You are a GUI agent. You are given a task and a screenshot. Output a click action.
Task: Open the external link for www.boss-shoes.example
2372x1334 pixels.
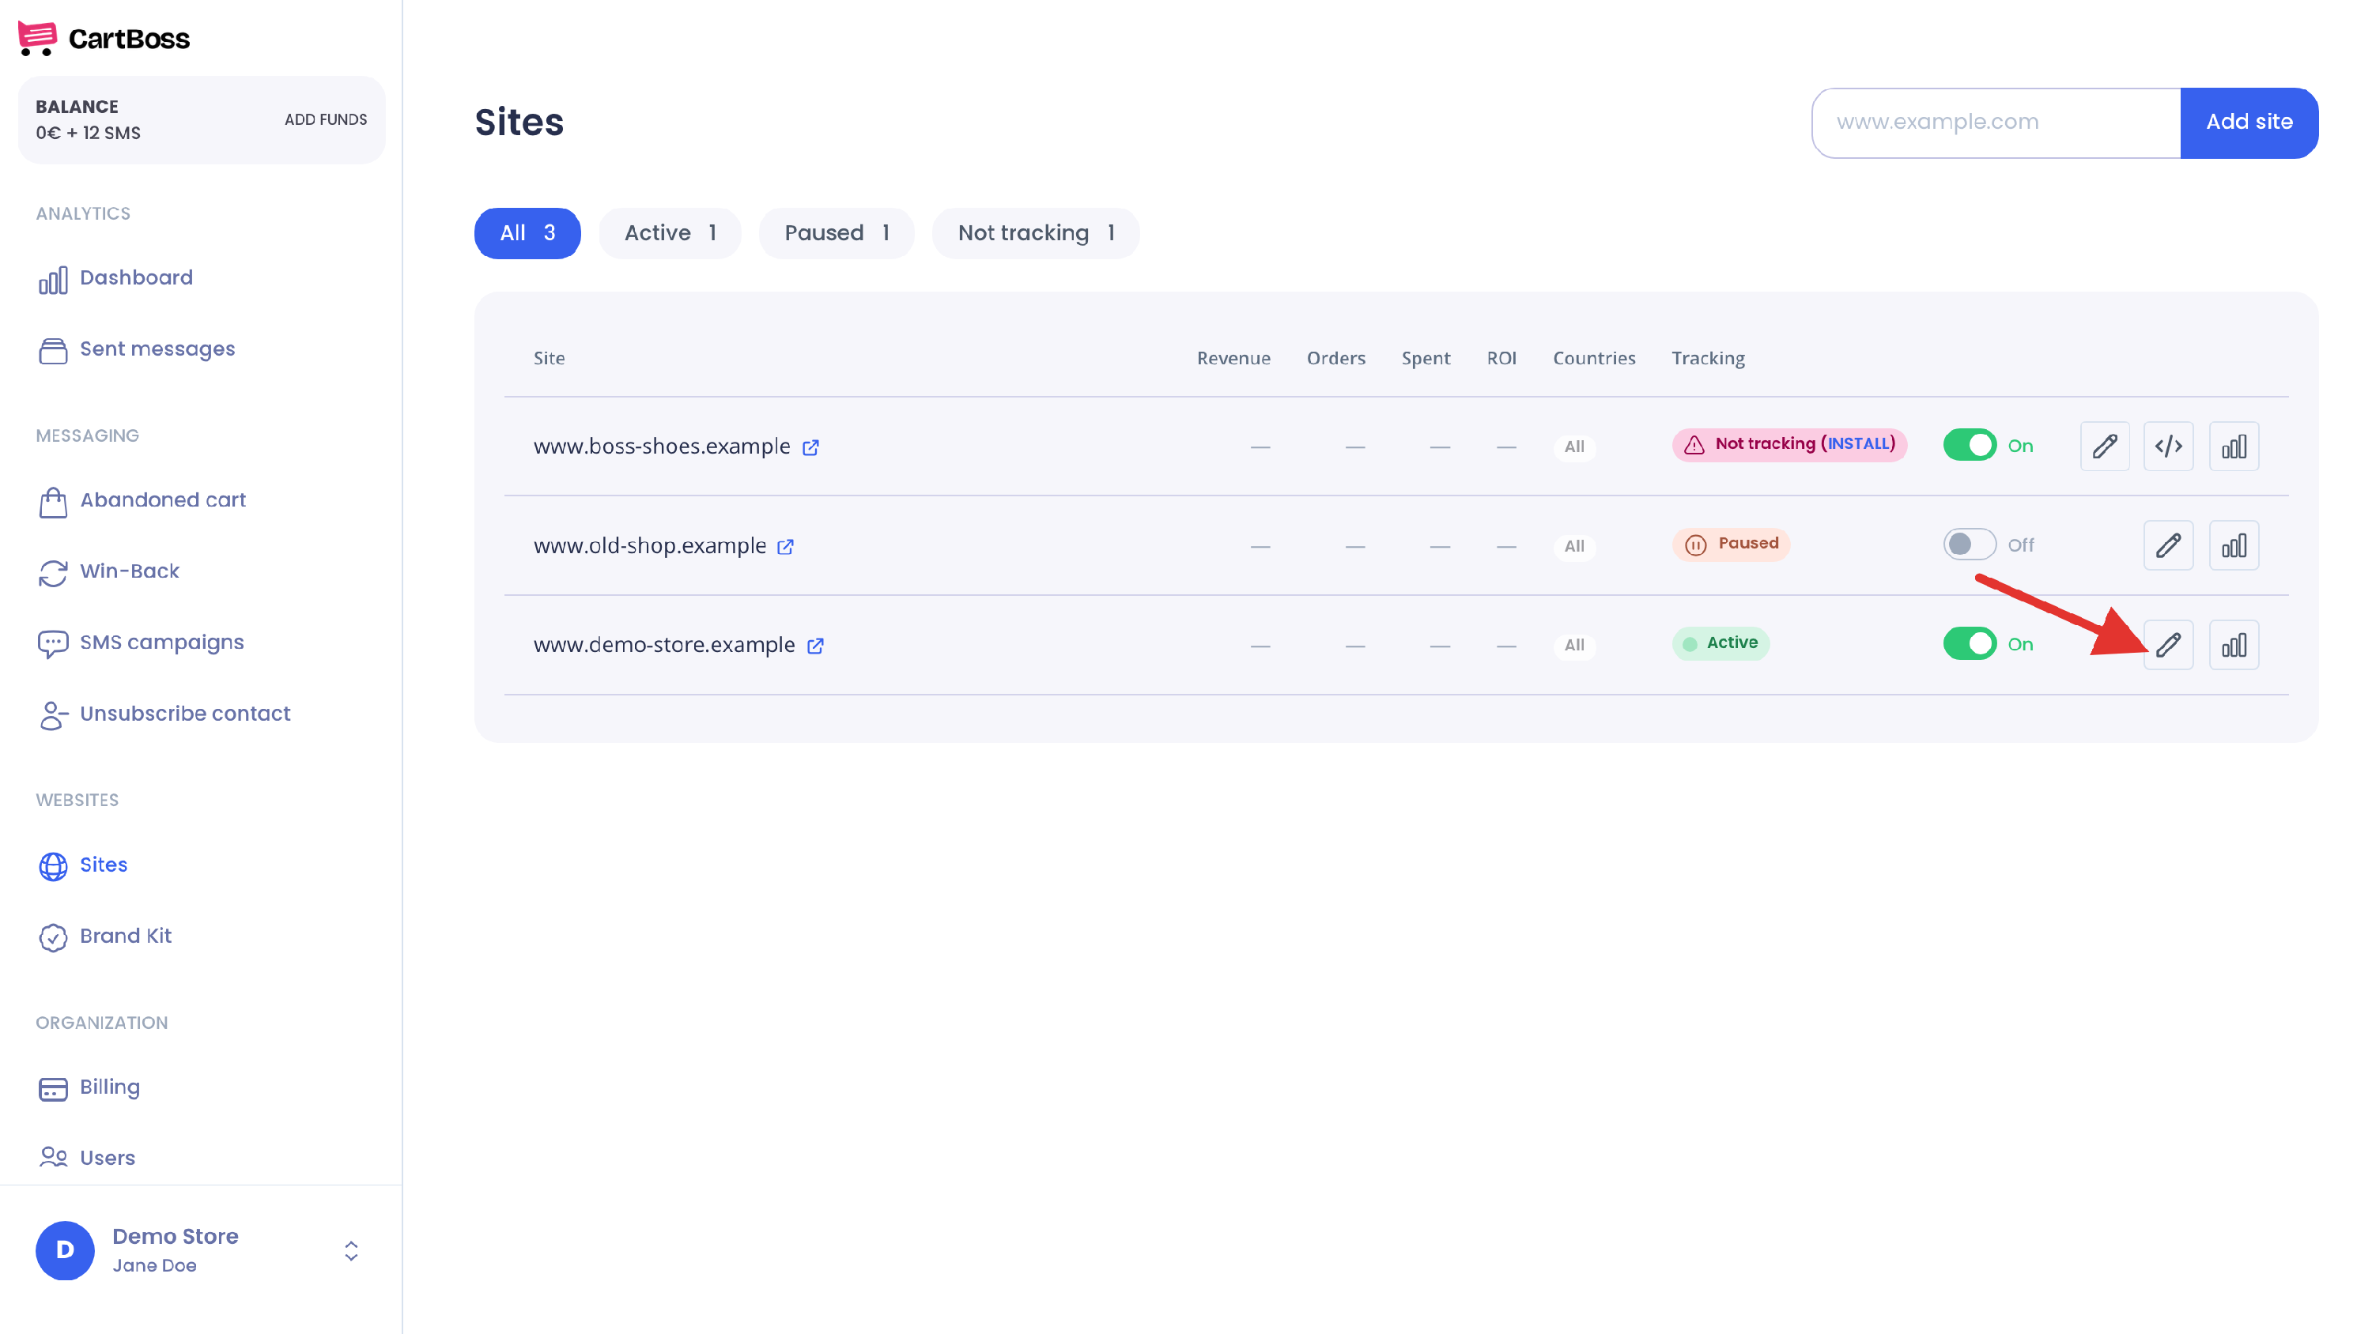pyautogui.click(x=810, y=447)
